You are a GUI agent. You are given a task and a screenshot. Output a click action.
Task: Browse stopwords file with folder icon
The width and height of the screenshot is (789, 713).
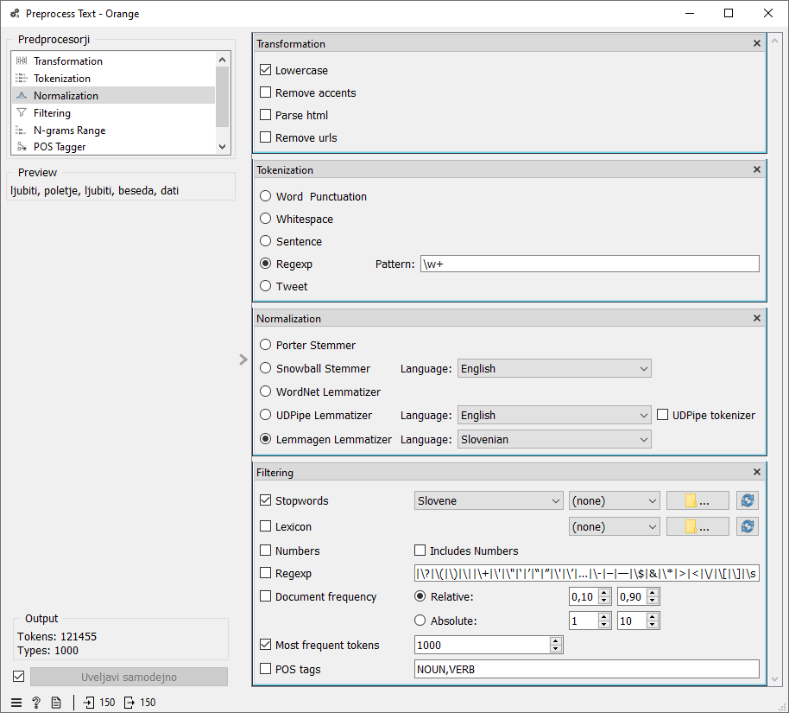point(697,500)
